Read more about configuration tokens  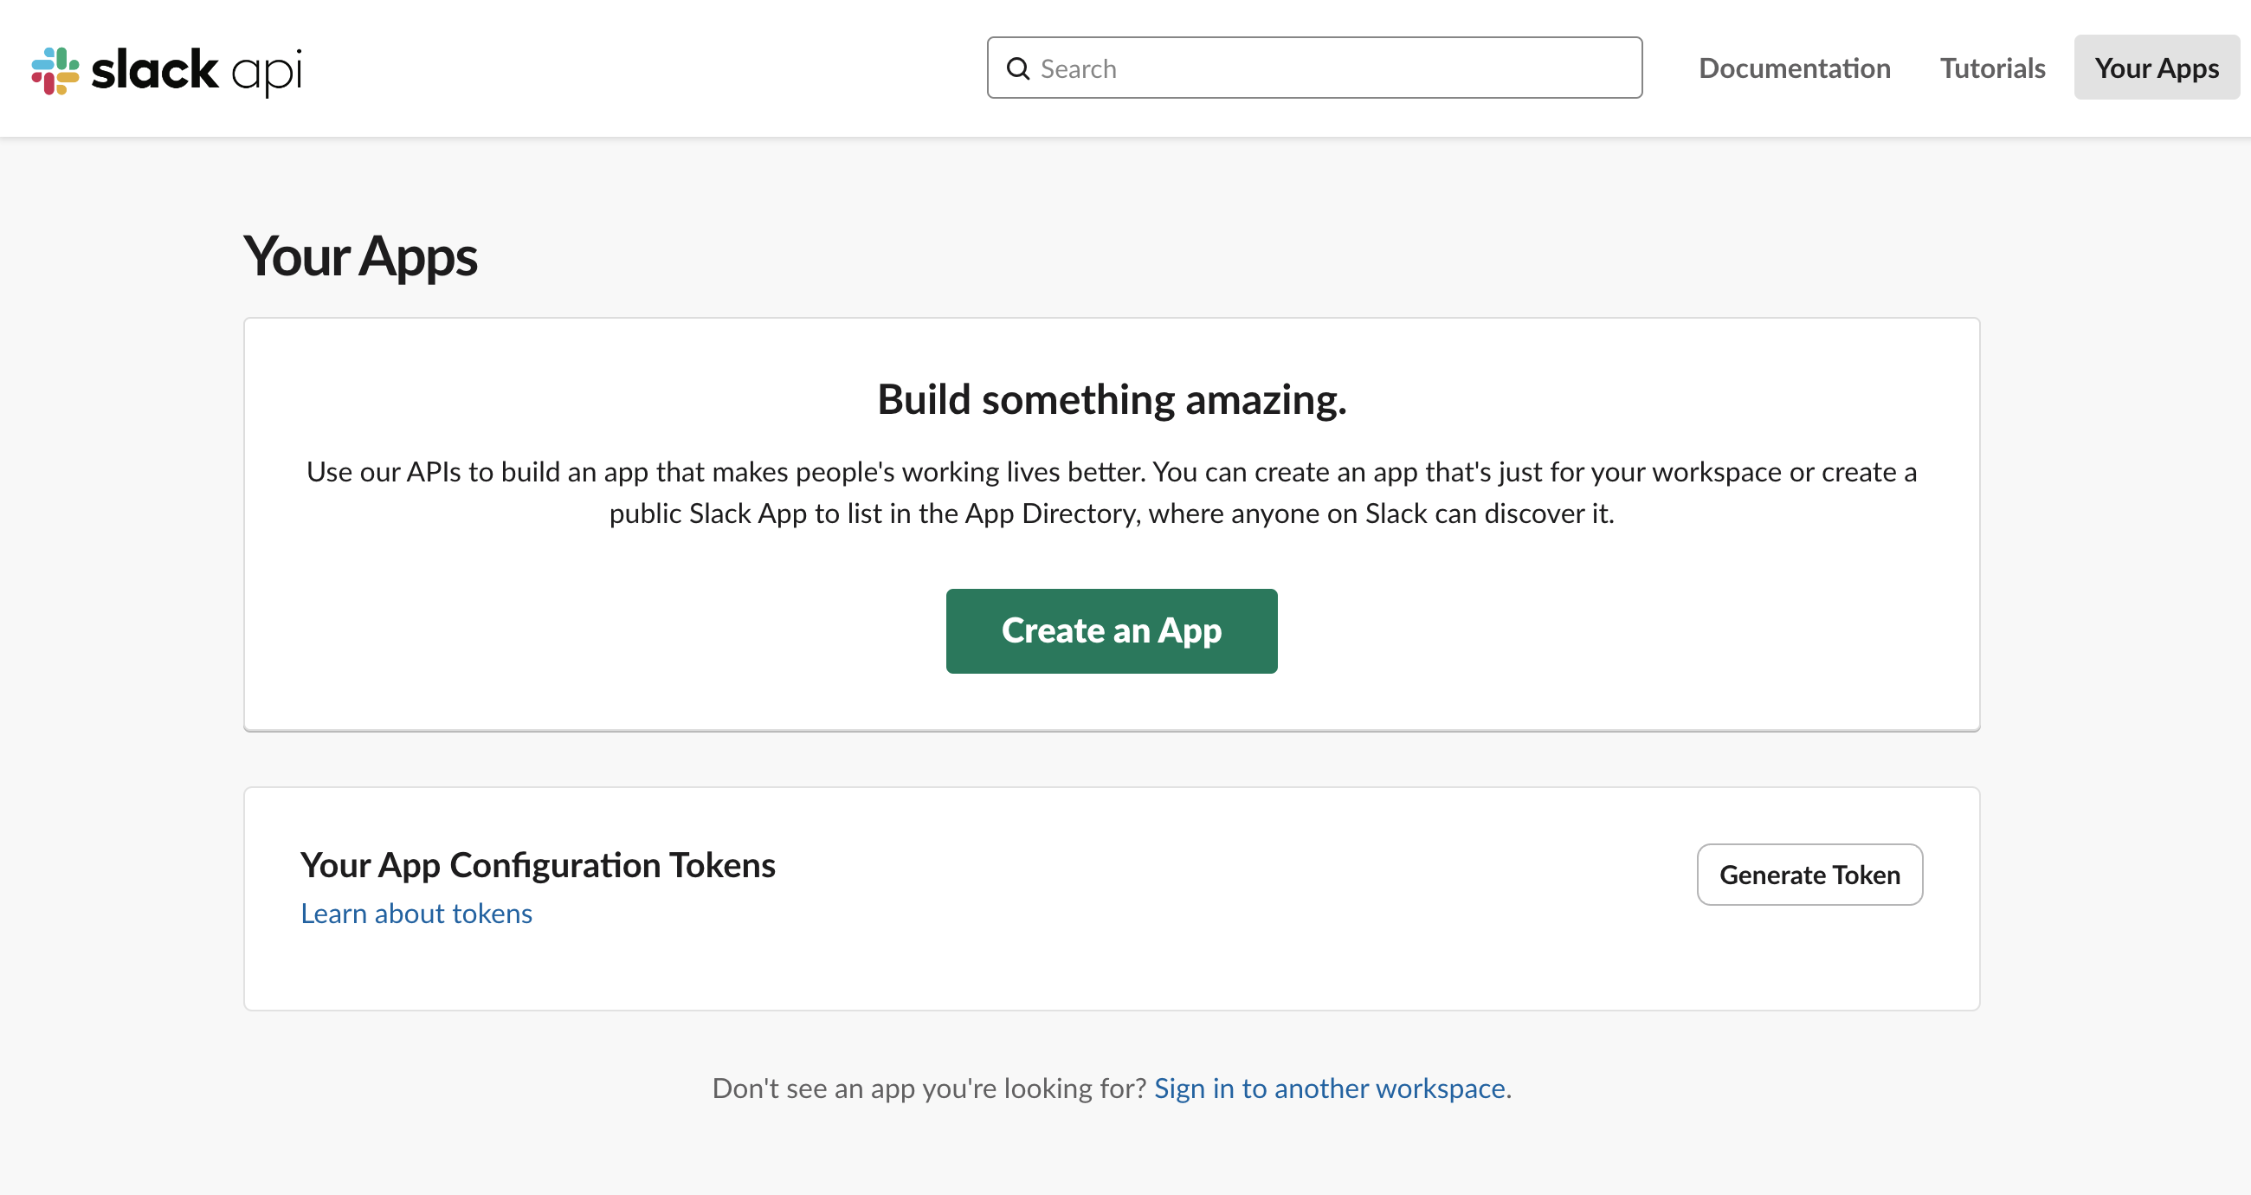point(416,913)
